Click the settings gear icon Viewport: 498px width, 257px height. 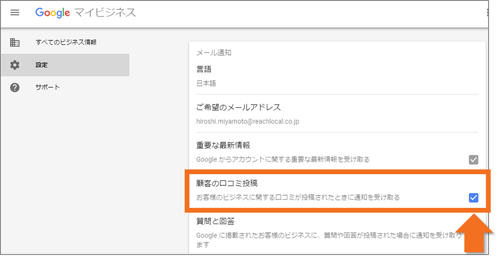(x=14, y=65)
